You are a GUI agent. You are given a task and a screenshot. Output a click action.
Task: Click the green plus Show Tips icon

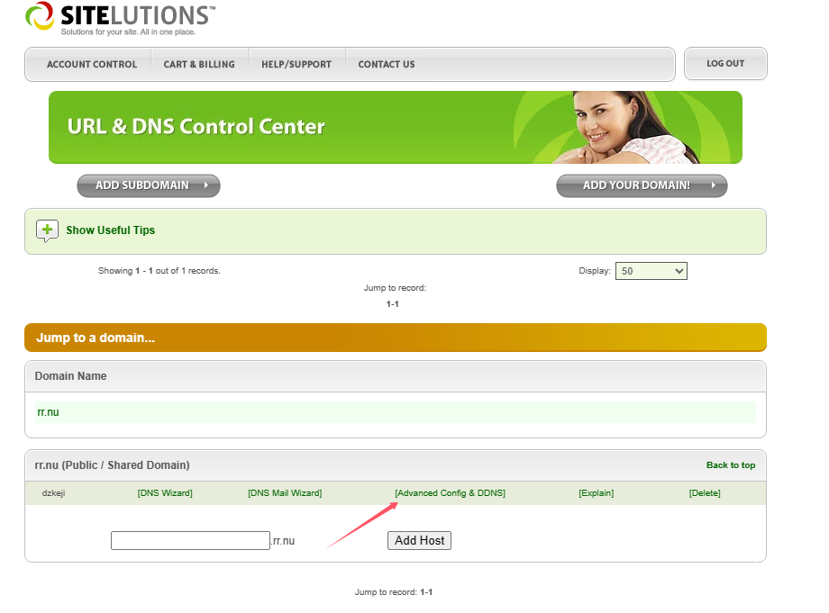tap(47, 230)
